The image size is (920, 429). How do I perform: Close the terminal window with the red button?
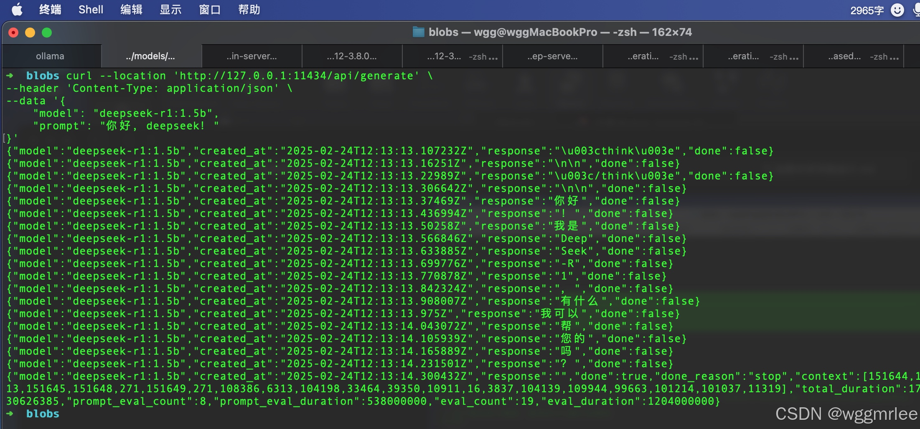13,33
